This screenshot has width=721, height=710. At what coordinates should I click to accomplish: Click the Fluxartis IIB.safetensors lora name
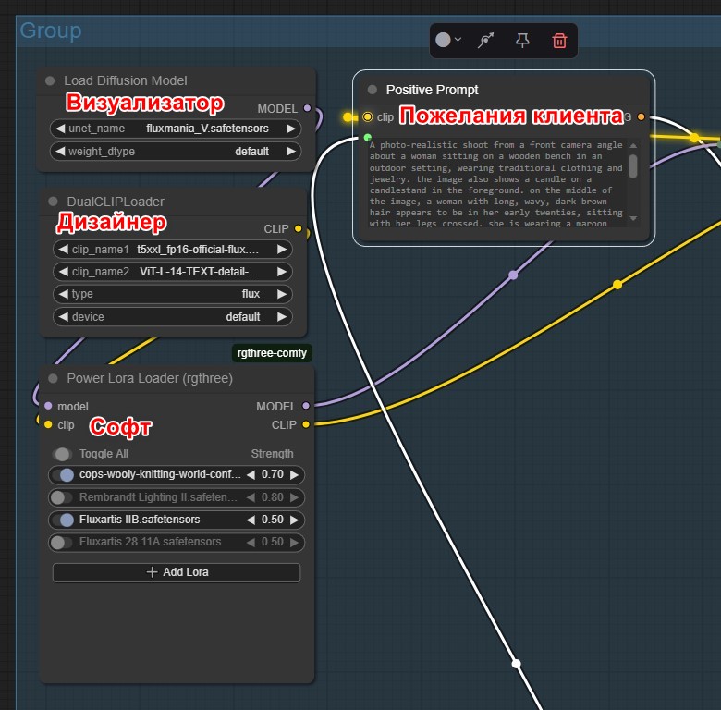(140, 520)
